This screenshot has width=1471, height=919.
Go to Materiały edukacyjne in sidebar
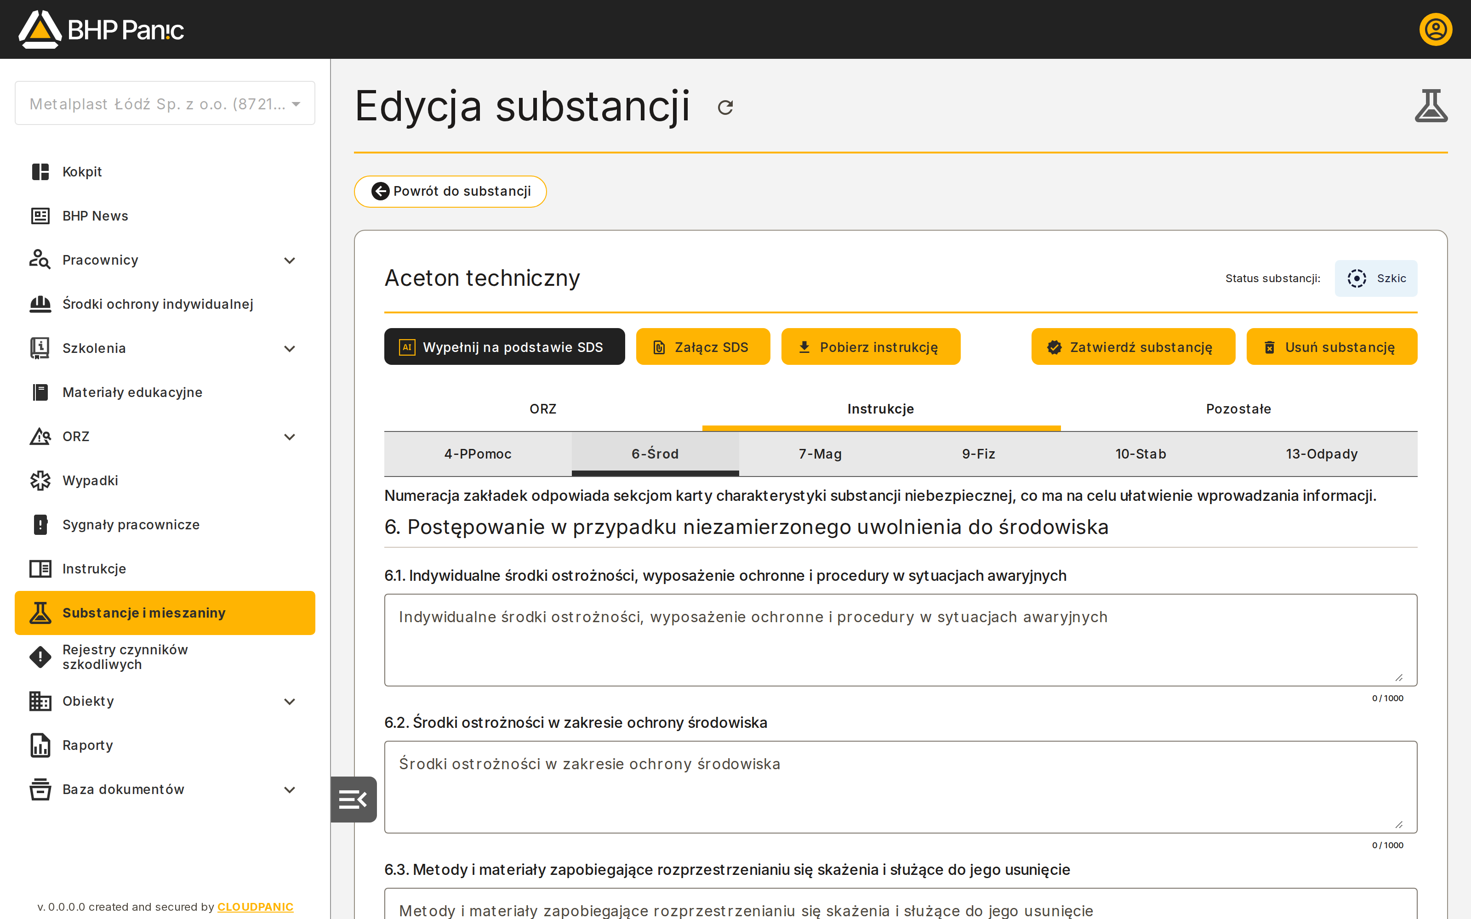165,392
